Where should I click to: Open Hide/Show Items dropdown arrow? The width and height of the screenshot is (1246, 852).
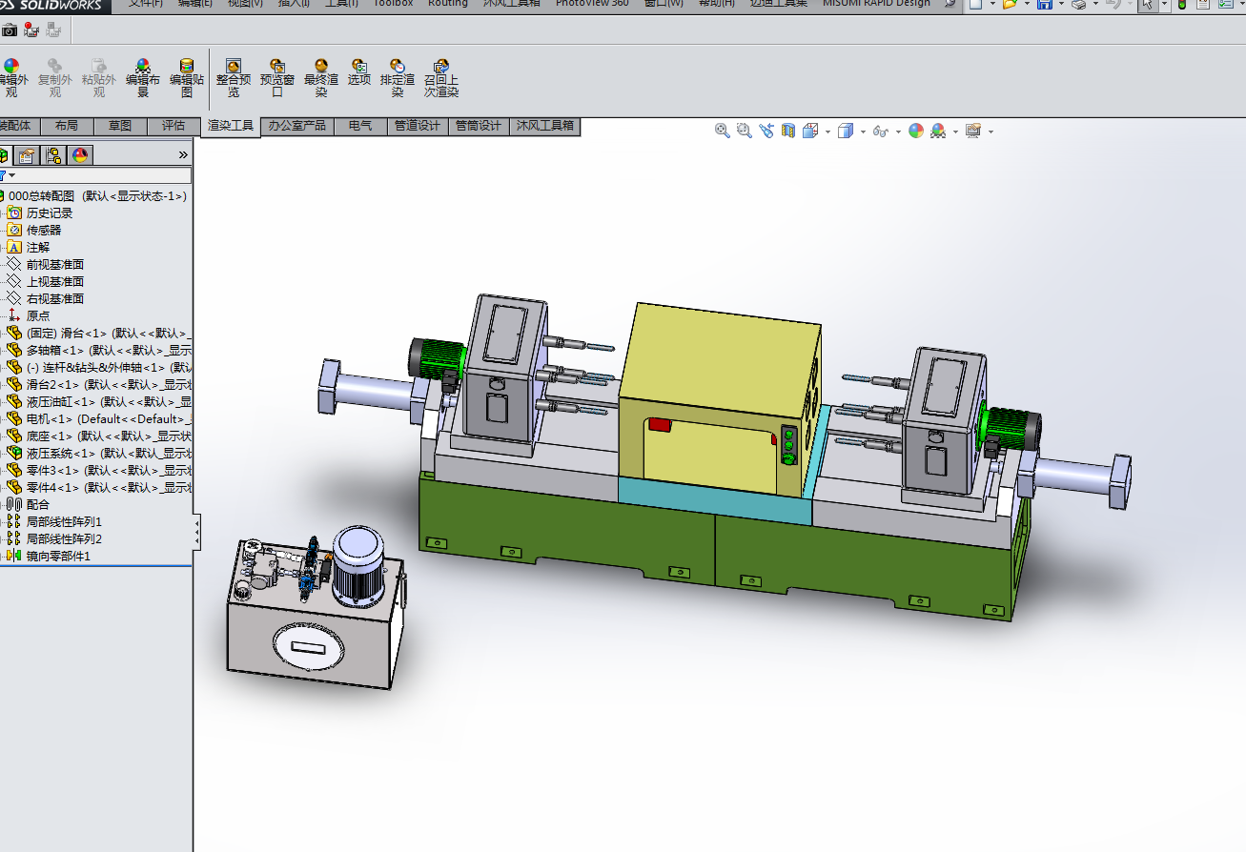897,132
